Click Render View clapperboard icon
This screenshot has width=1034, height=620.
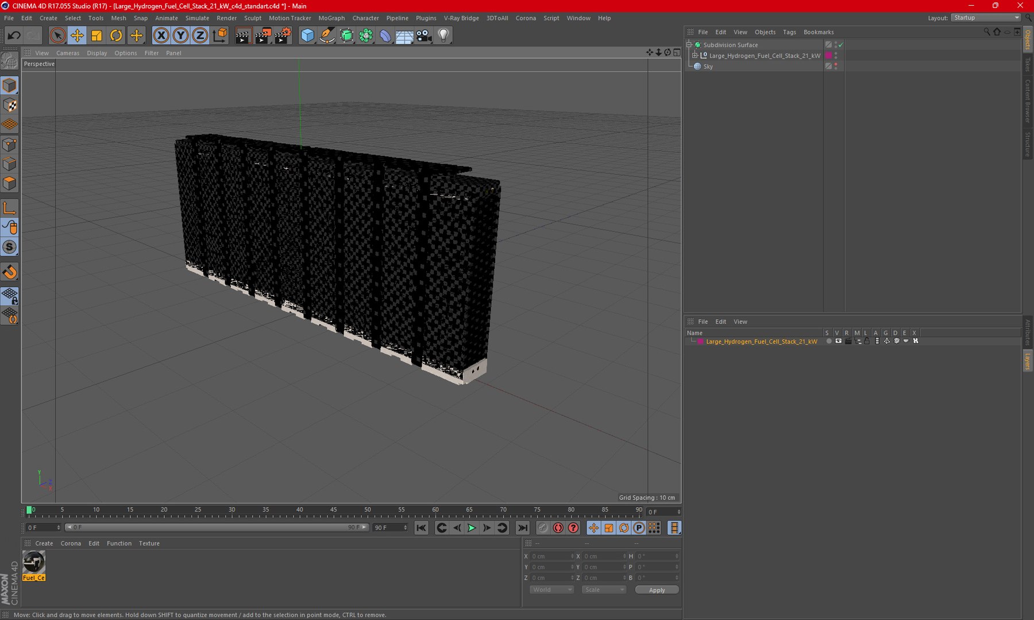point(242,36)
